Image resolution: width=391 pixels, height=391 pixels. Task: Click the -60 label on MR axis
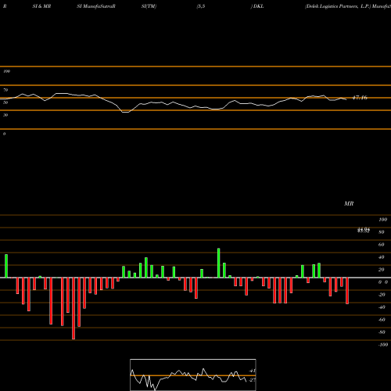382,320
